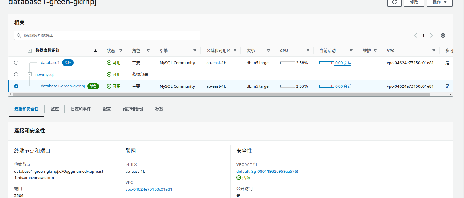The image size is (464, 198).
Task: Switch to 连接和安全性 tab
Action: click(26, 109)
